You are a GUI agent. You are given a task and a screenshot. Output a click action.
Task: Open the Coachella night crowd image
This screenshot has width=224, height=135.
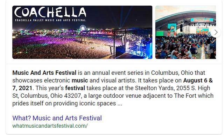[82, 32]
